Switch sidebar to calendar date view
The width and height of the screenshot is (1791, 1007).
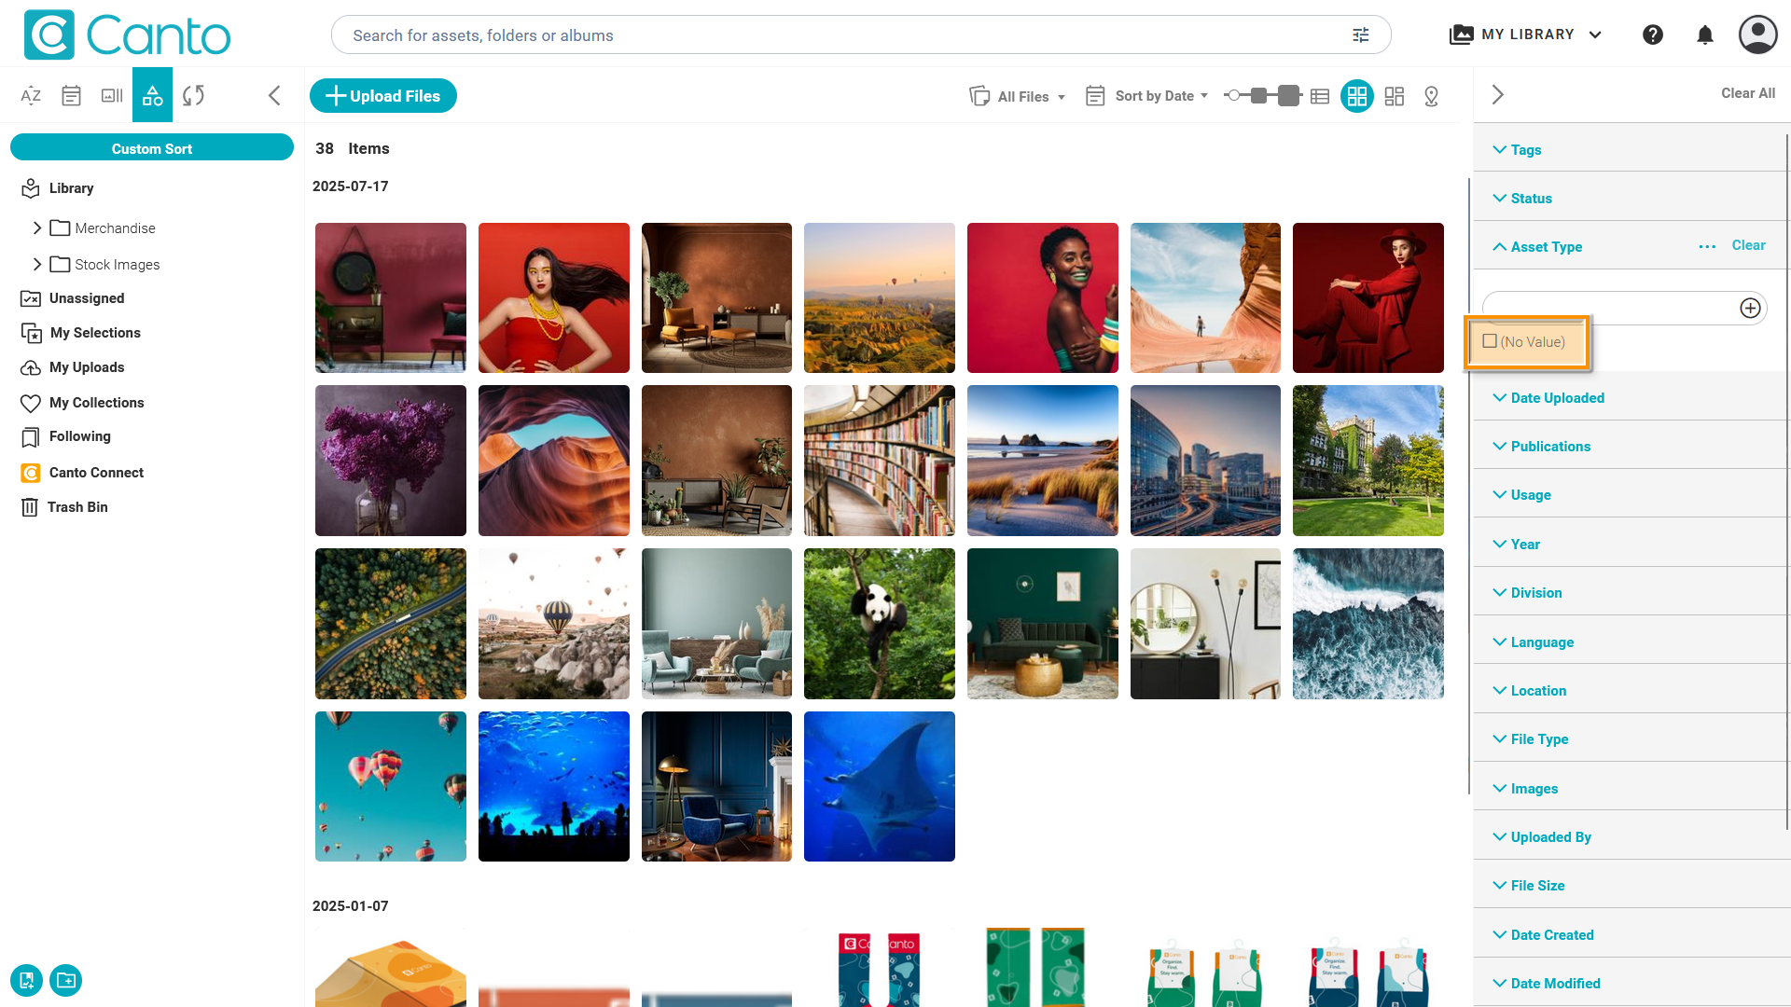coord(71,95)
